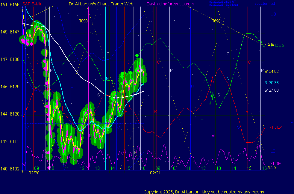The height and width of the screenshot is (194, 294).
Task: Click the green H label in 02/21 session
Action: tap(202, 119)
